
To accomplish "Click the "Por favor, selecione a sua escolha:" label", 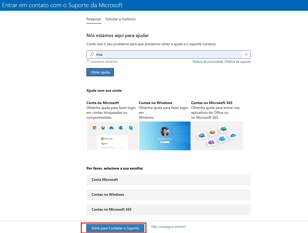I will click(x=115, y=168).
